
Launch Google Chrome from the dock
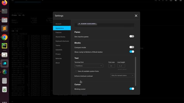point(5,37)
